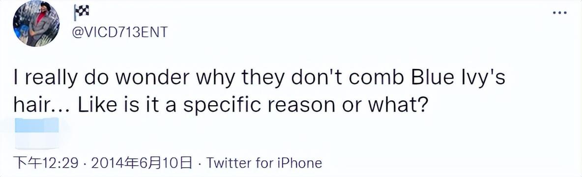
Task: Click the checkered flag emoji display name
Action: (82, 12)
